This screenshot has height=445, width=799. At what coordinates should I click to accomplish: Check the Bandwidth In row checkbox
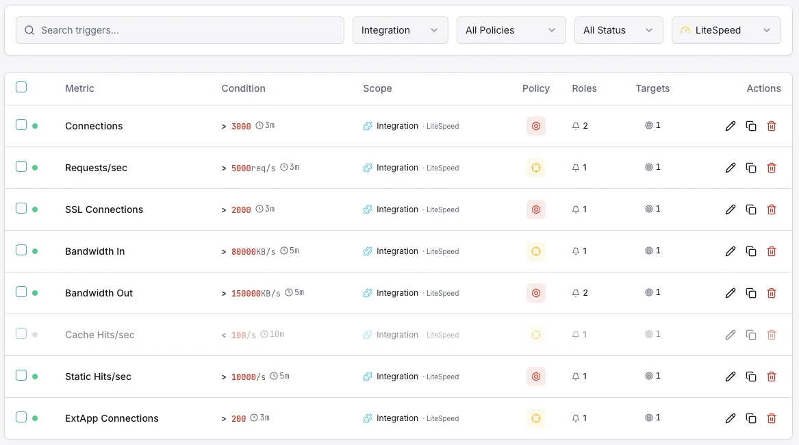click(21, 251)
